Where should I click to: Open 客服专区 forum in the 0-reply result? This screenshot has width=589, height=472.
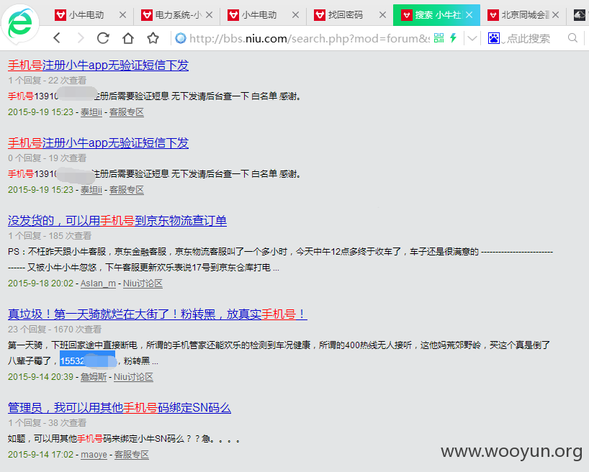click(127, 190)
